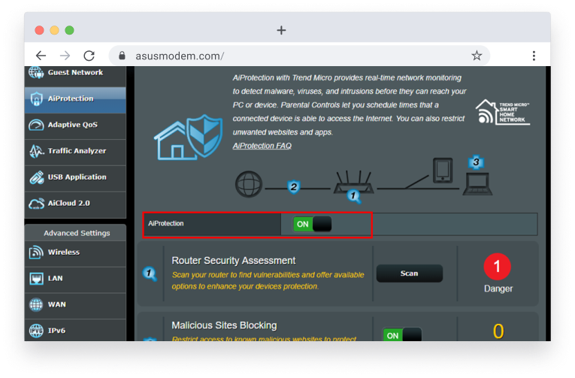Open AiCloud 2.0 settings

click(x=75, y=204)
